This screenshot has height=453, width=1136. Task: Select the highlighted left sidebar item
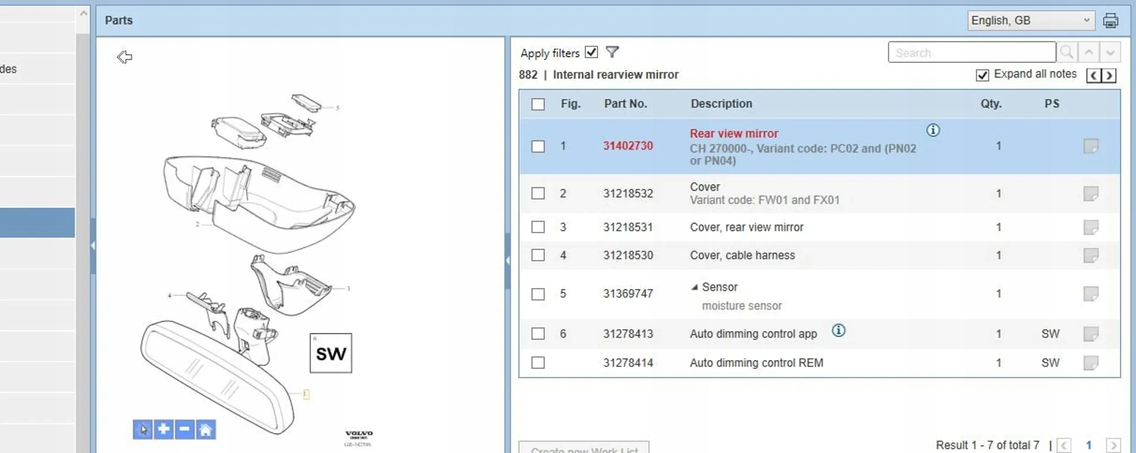click(x=37, y=223)
